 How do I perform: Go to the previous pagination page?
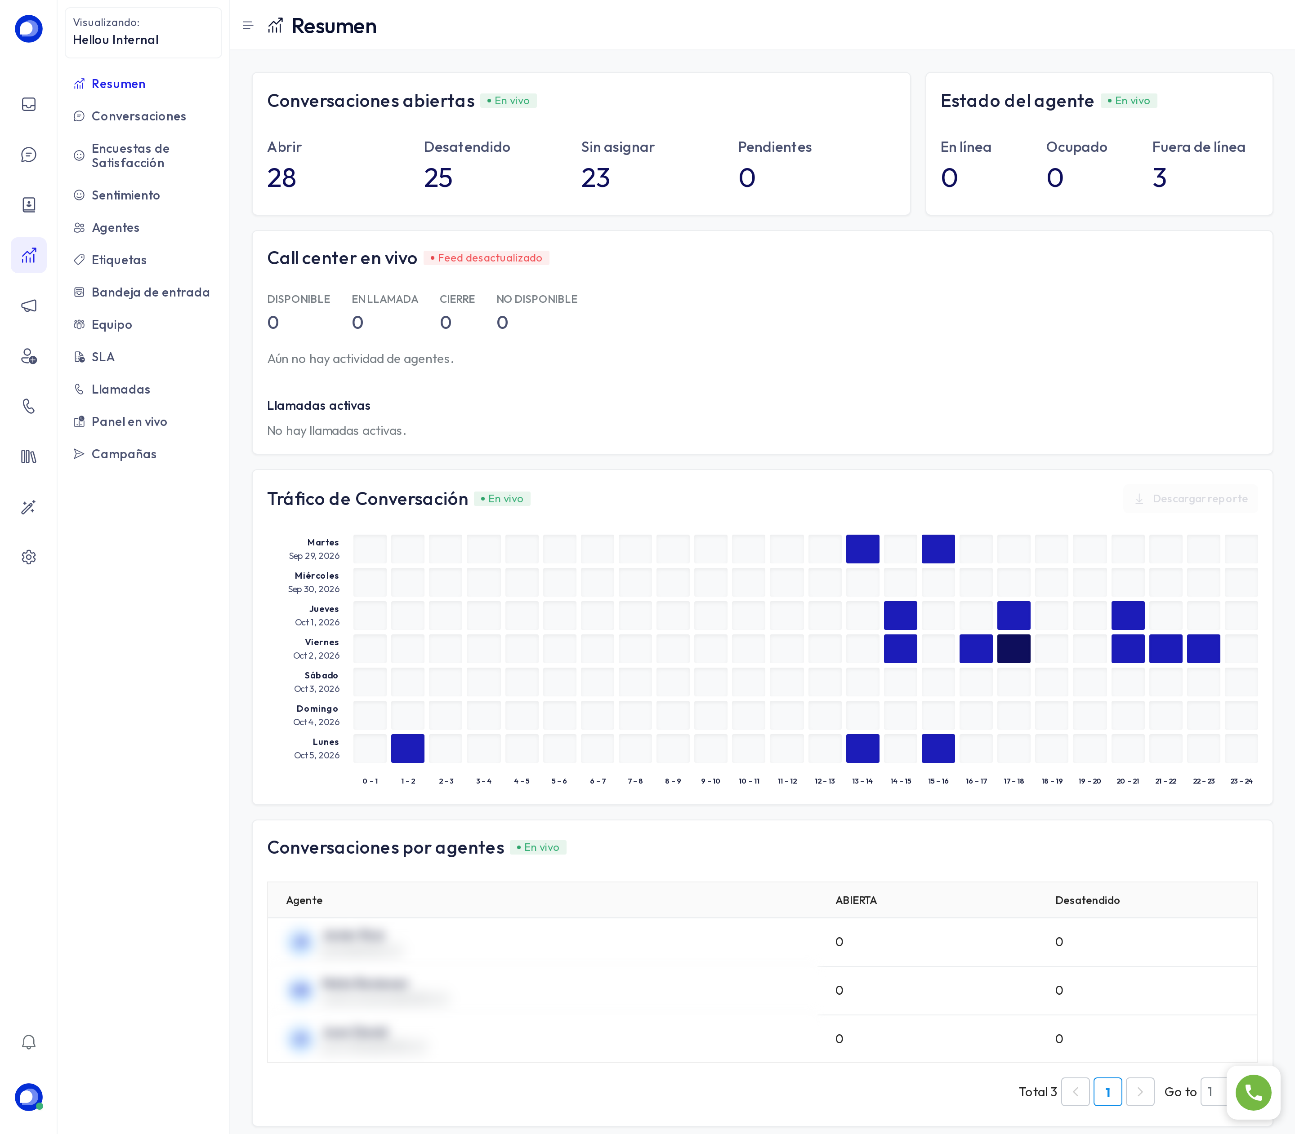click(1075, 1092)
